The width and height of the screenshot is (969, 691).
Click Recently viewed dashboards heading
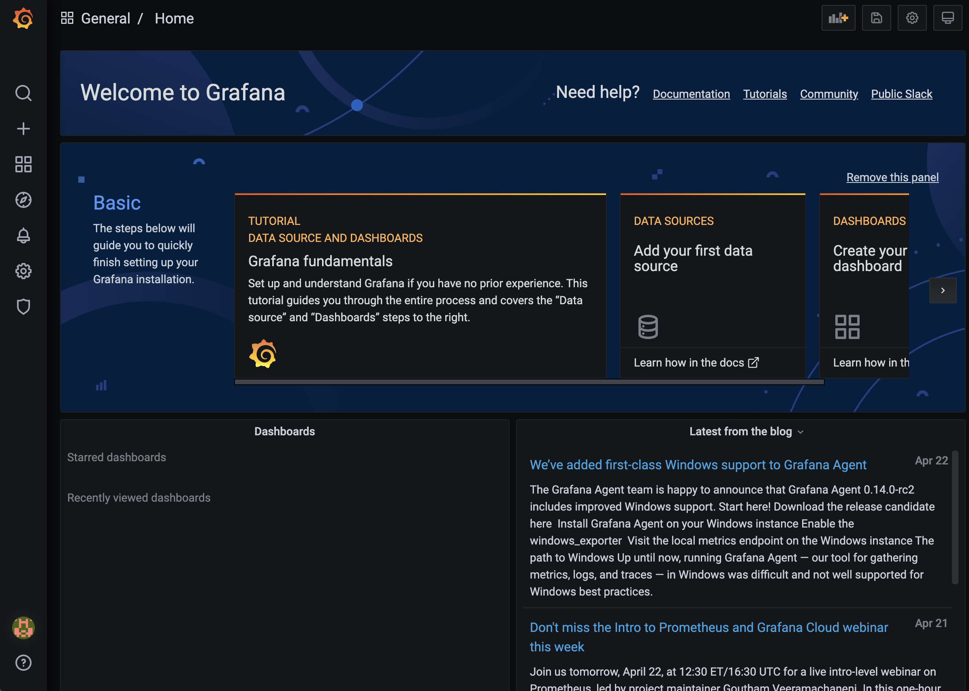coord(139,498)
